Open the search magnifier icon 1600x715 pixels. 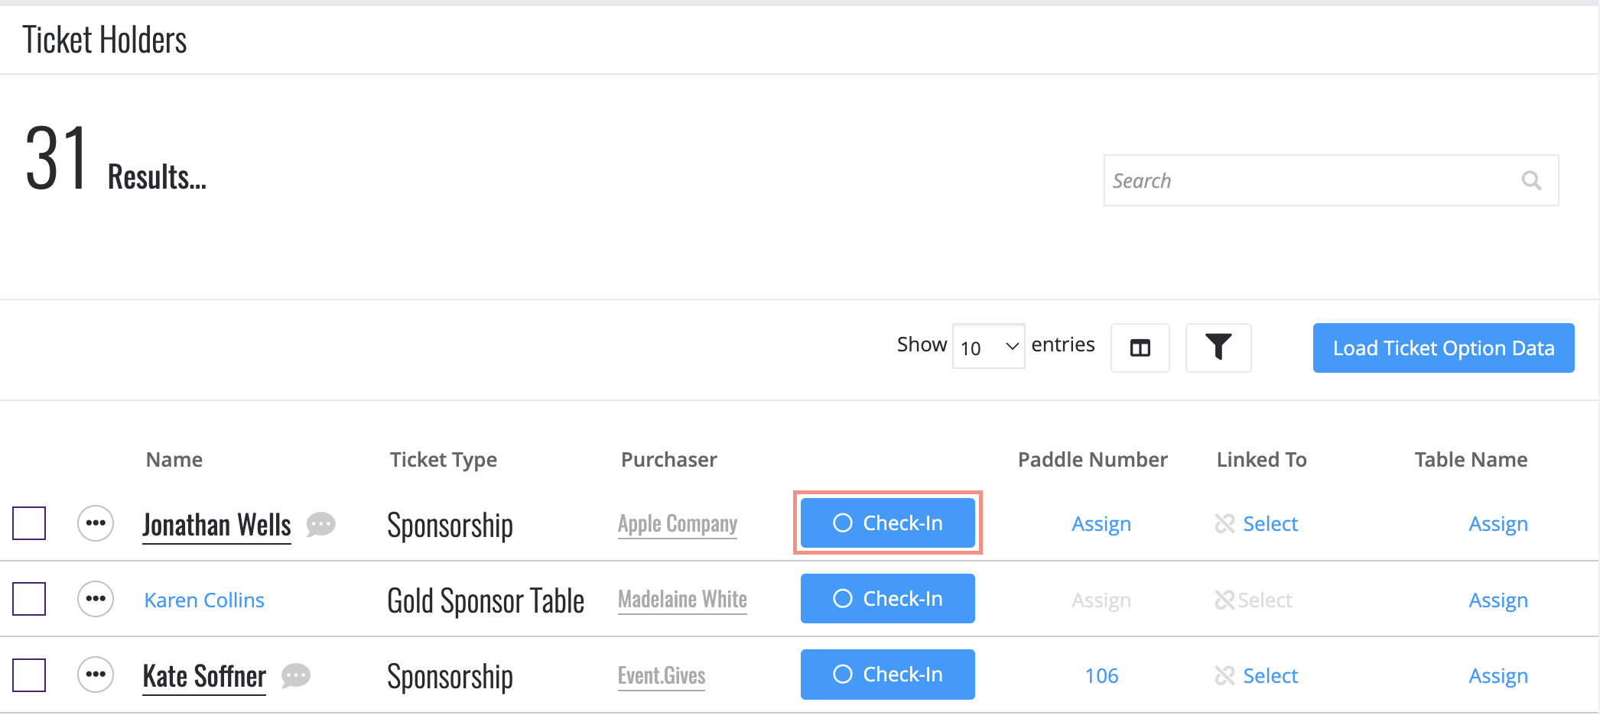pyautogui.click(x=1531, y=180)
